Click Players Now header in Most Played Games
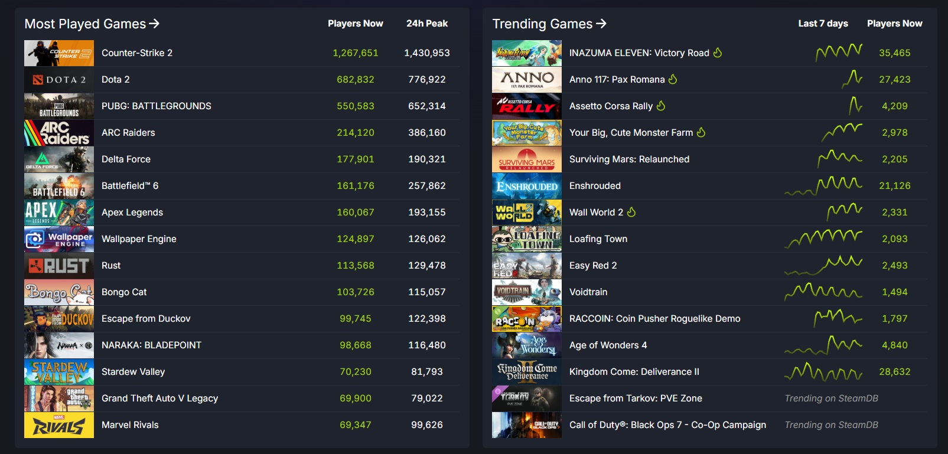The height and width of the screenshot is (454, 948). point(356,24)
